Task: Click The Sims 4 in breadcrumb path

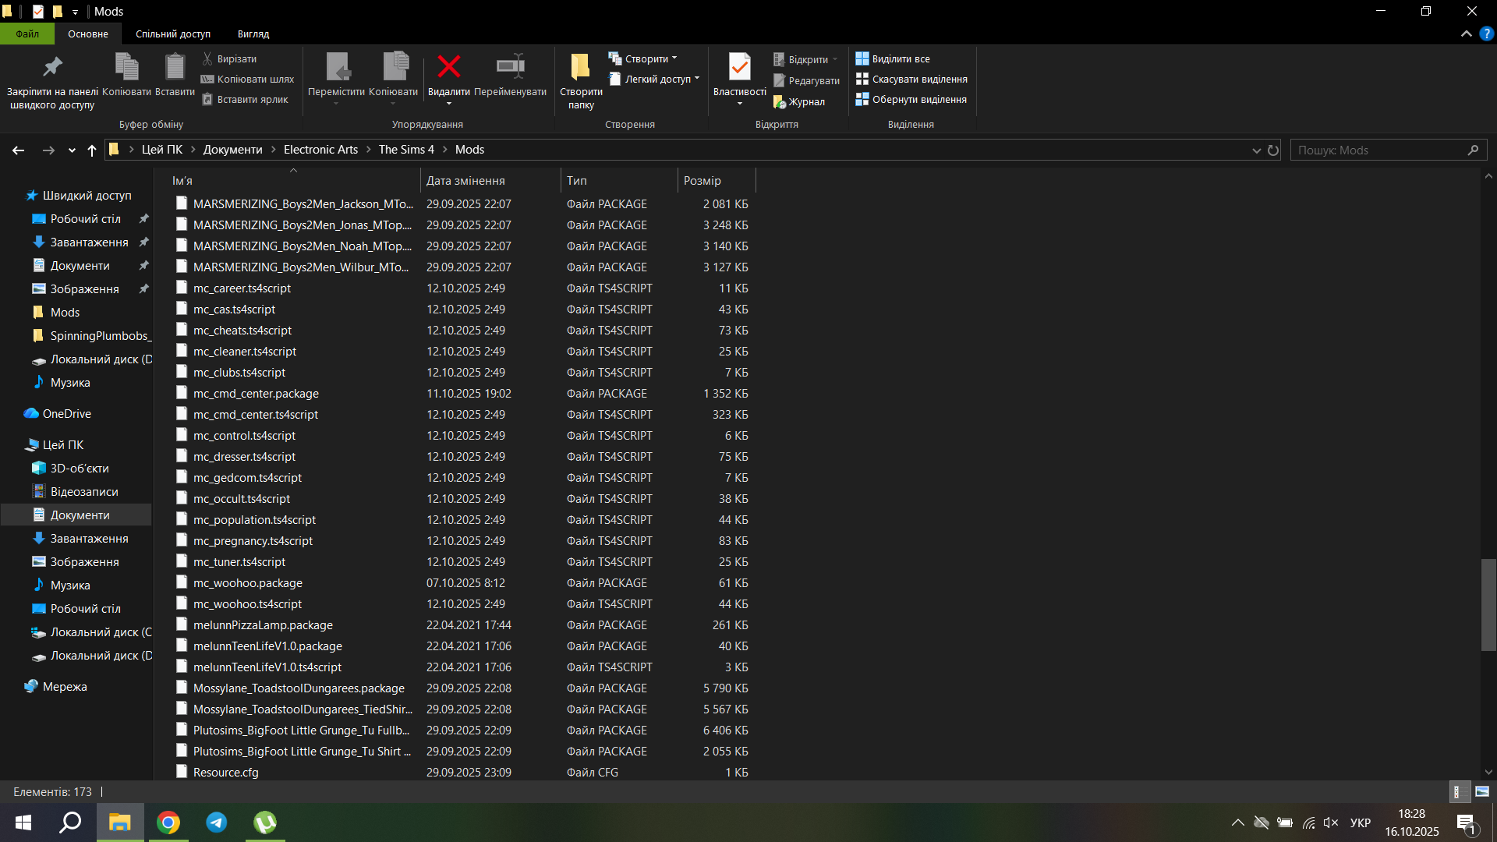Action: (406, 150)
